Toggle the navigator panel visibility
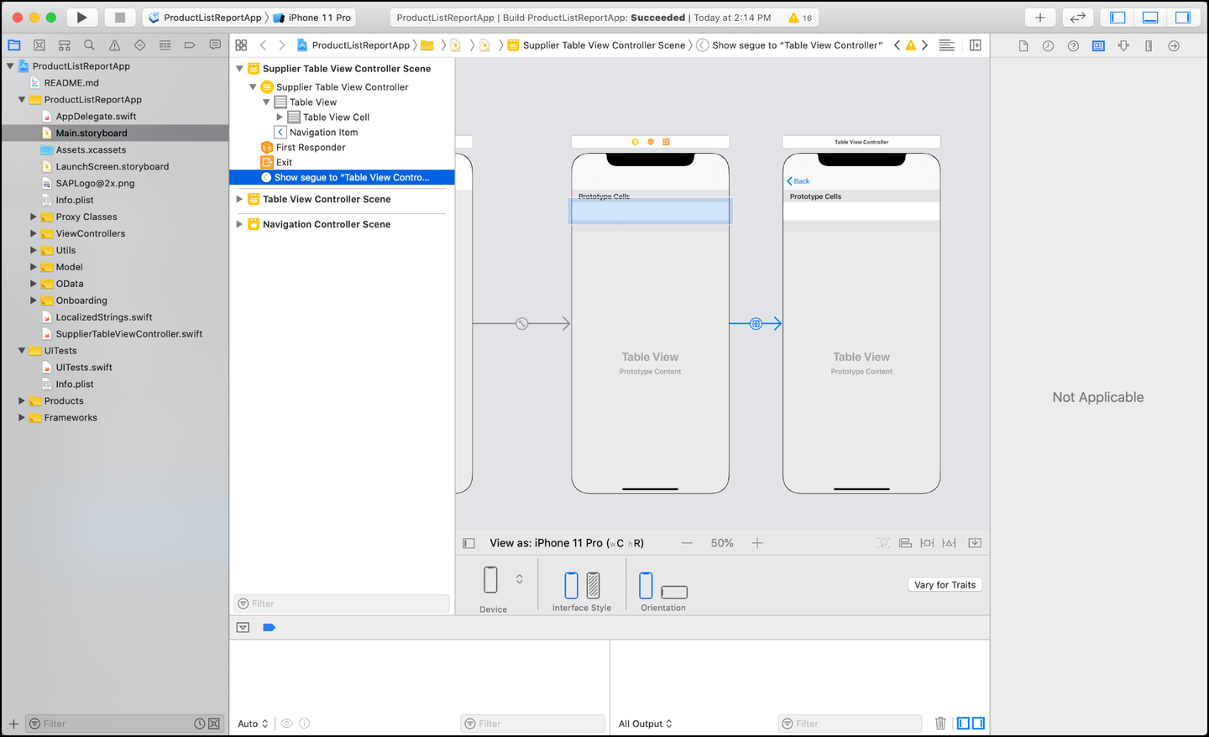 click(1117, 17)
